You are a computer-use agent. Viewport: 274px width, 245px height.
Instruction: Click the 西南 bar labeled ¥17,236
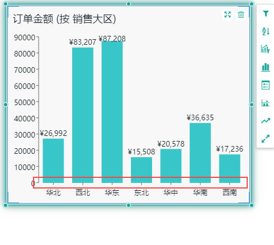230,168
